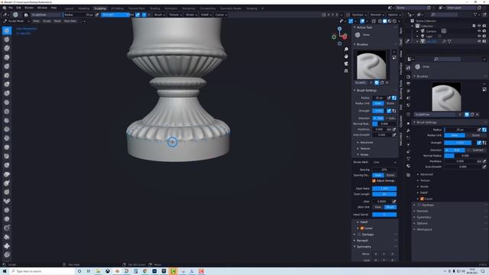Open the Windows Start menu

click(5, 271)
